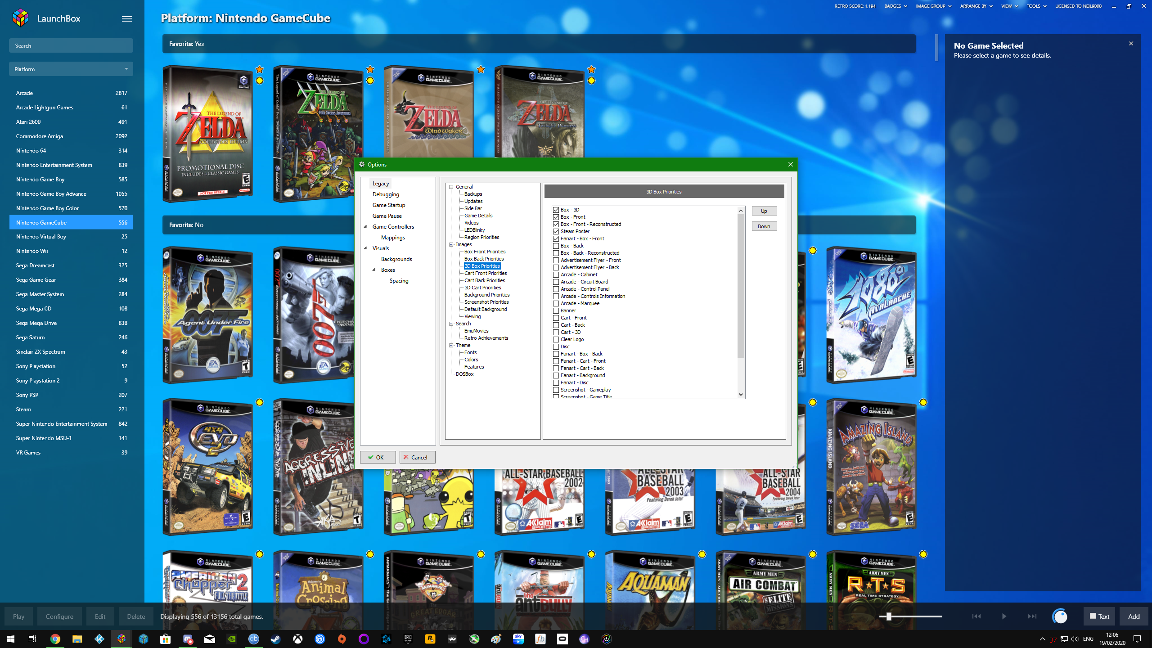Click the Add button
1152x648 pixels.
(1134, 616)
